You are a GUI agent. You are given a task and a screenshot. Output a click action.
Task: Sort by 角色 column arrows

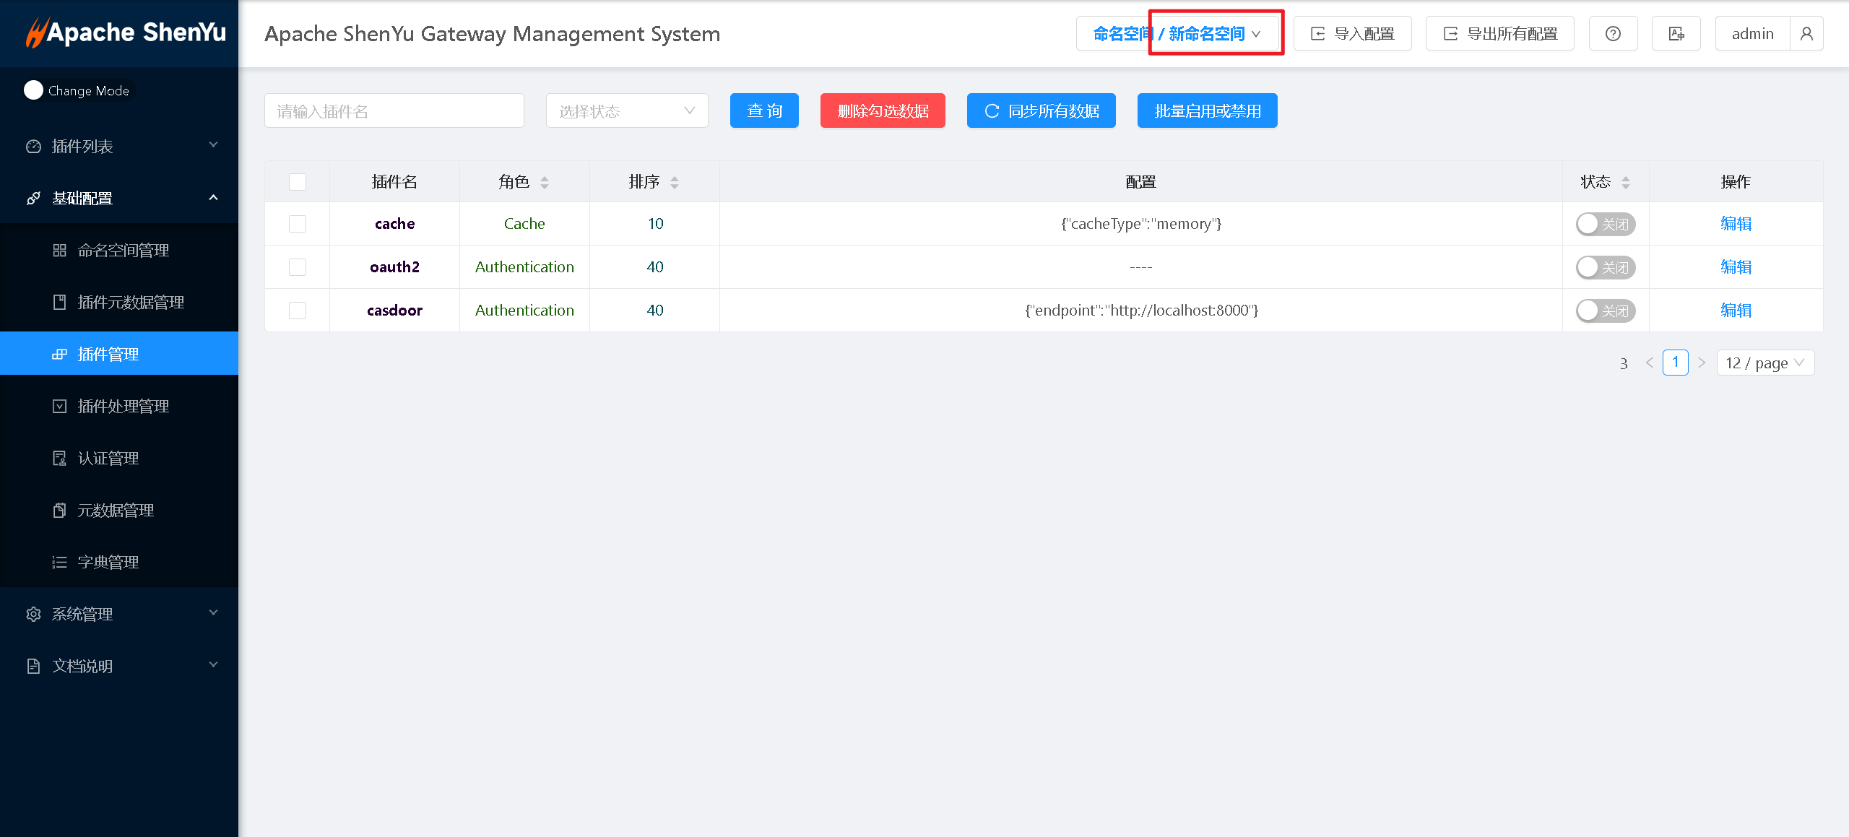pyautogui.click(x=545, y=182)
